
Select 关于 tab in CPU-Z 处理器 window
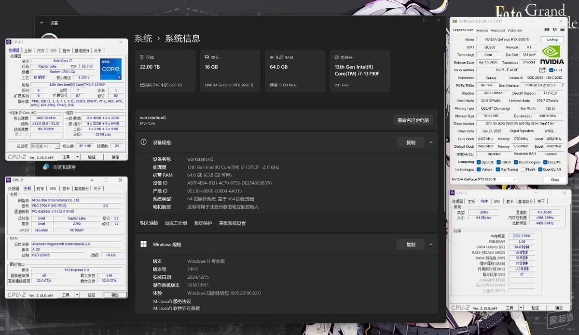click(x=98, y=51)
